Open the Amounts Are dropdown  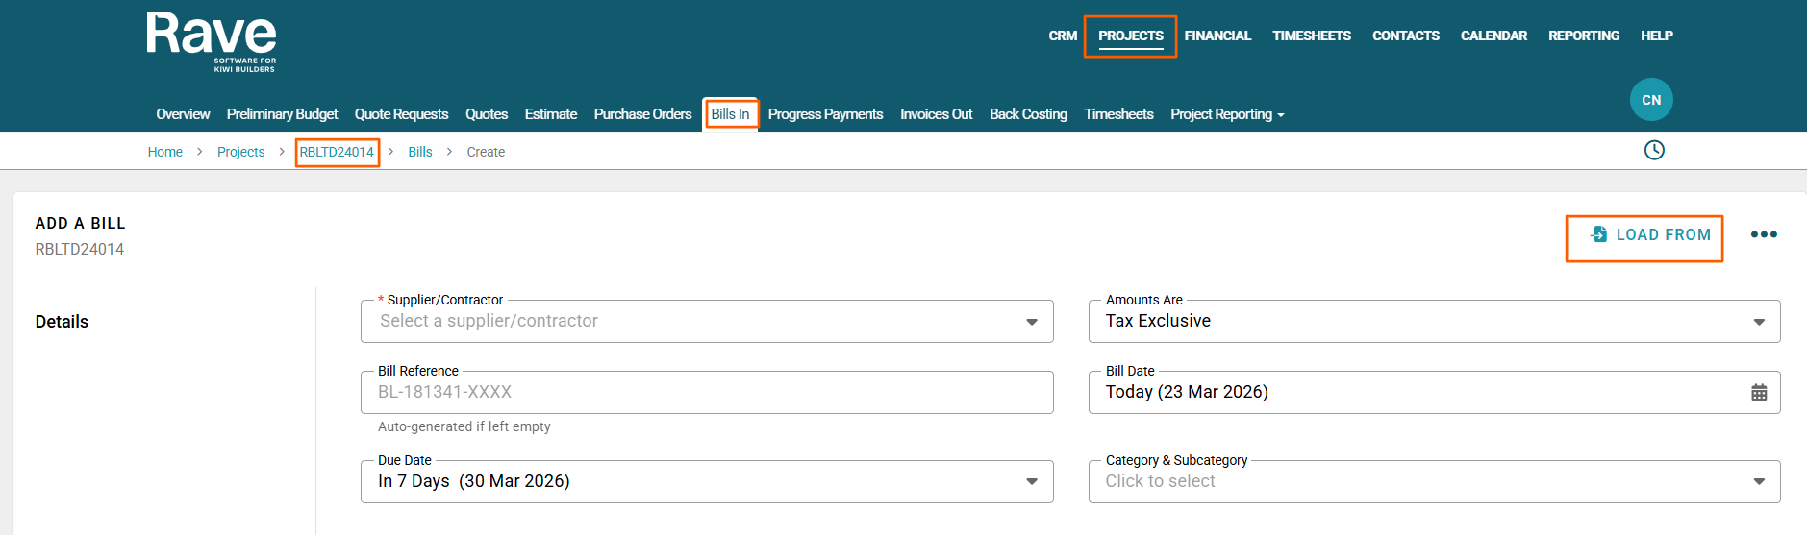point(1759,322)
